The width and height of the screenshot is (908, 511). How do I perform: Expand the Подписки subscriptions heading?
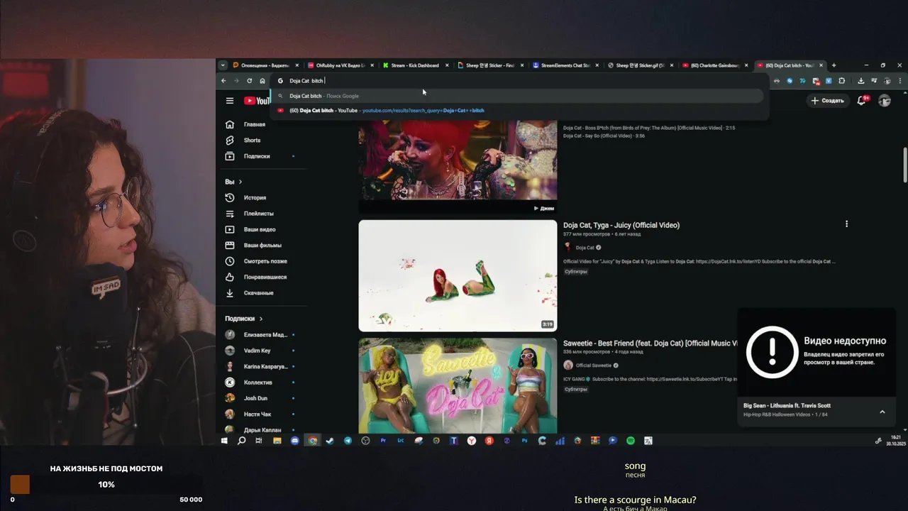pyautogui.click(x=244, y=319)
